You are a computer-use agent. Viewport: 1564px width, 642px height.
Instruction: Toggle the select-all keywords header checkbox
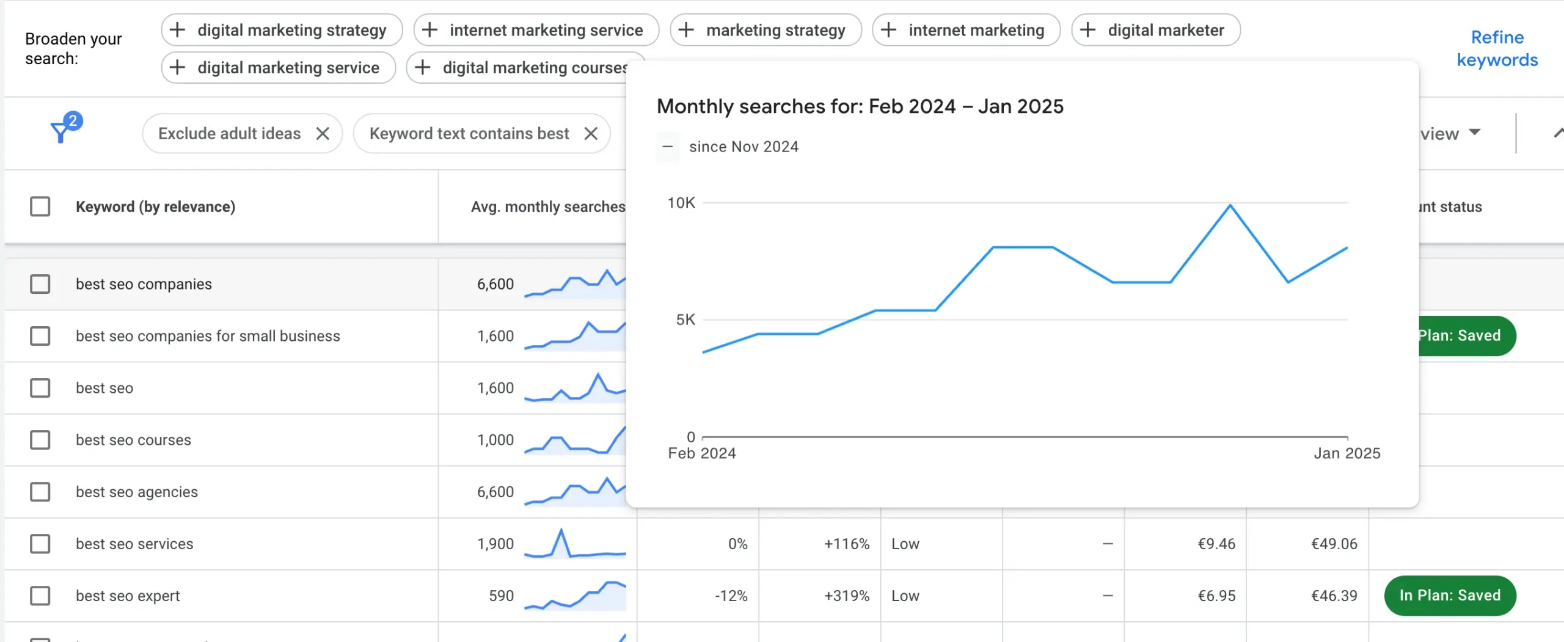pyautogui.click(x=40, y=206)
